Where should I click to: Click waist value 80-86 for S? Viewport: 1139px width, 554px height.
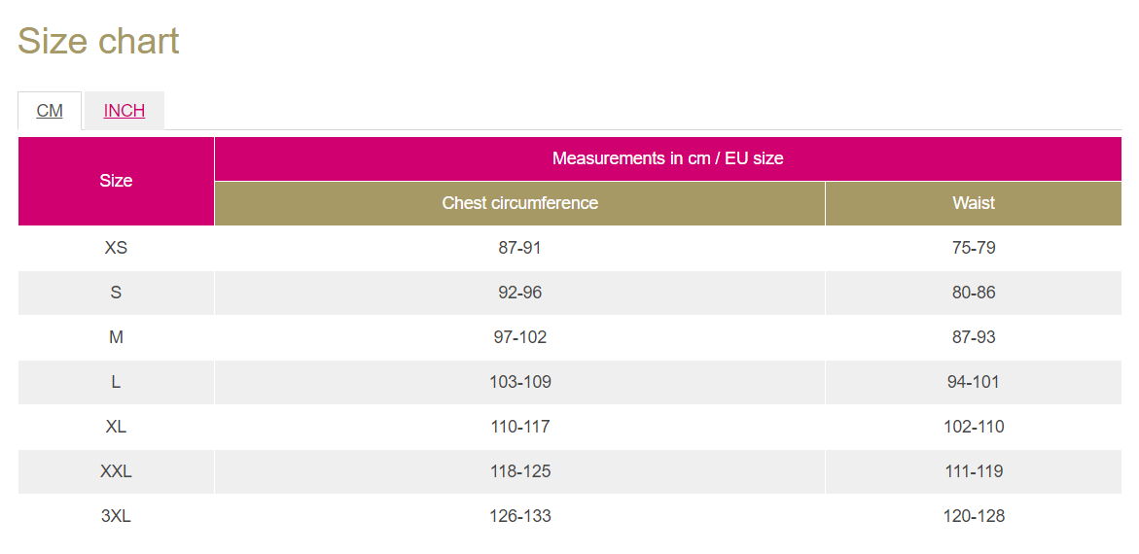(974, 293)
